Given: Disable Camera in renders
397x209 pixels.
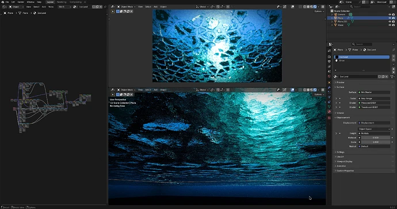Looking at the screenshot, I should coord(394,15).
